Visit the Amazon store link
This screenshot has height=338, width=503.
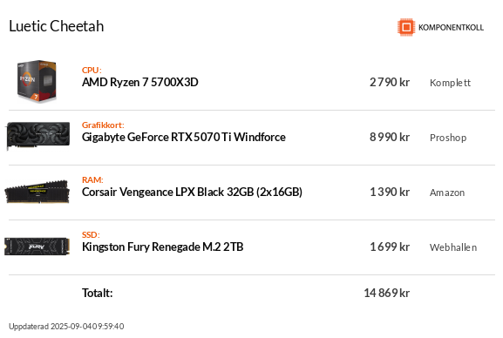tap(447, 193)
